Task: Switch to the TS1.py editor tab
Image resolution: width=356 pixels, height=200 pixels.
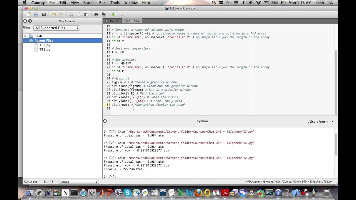Action: click(114, 21)
